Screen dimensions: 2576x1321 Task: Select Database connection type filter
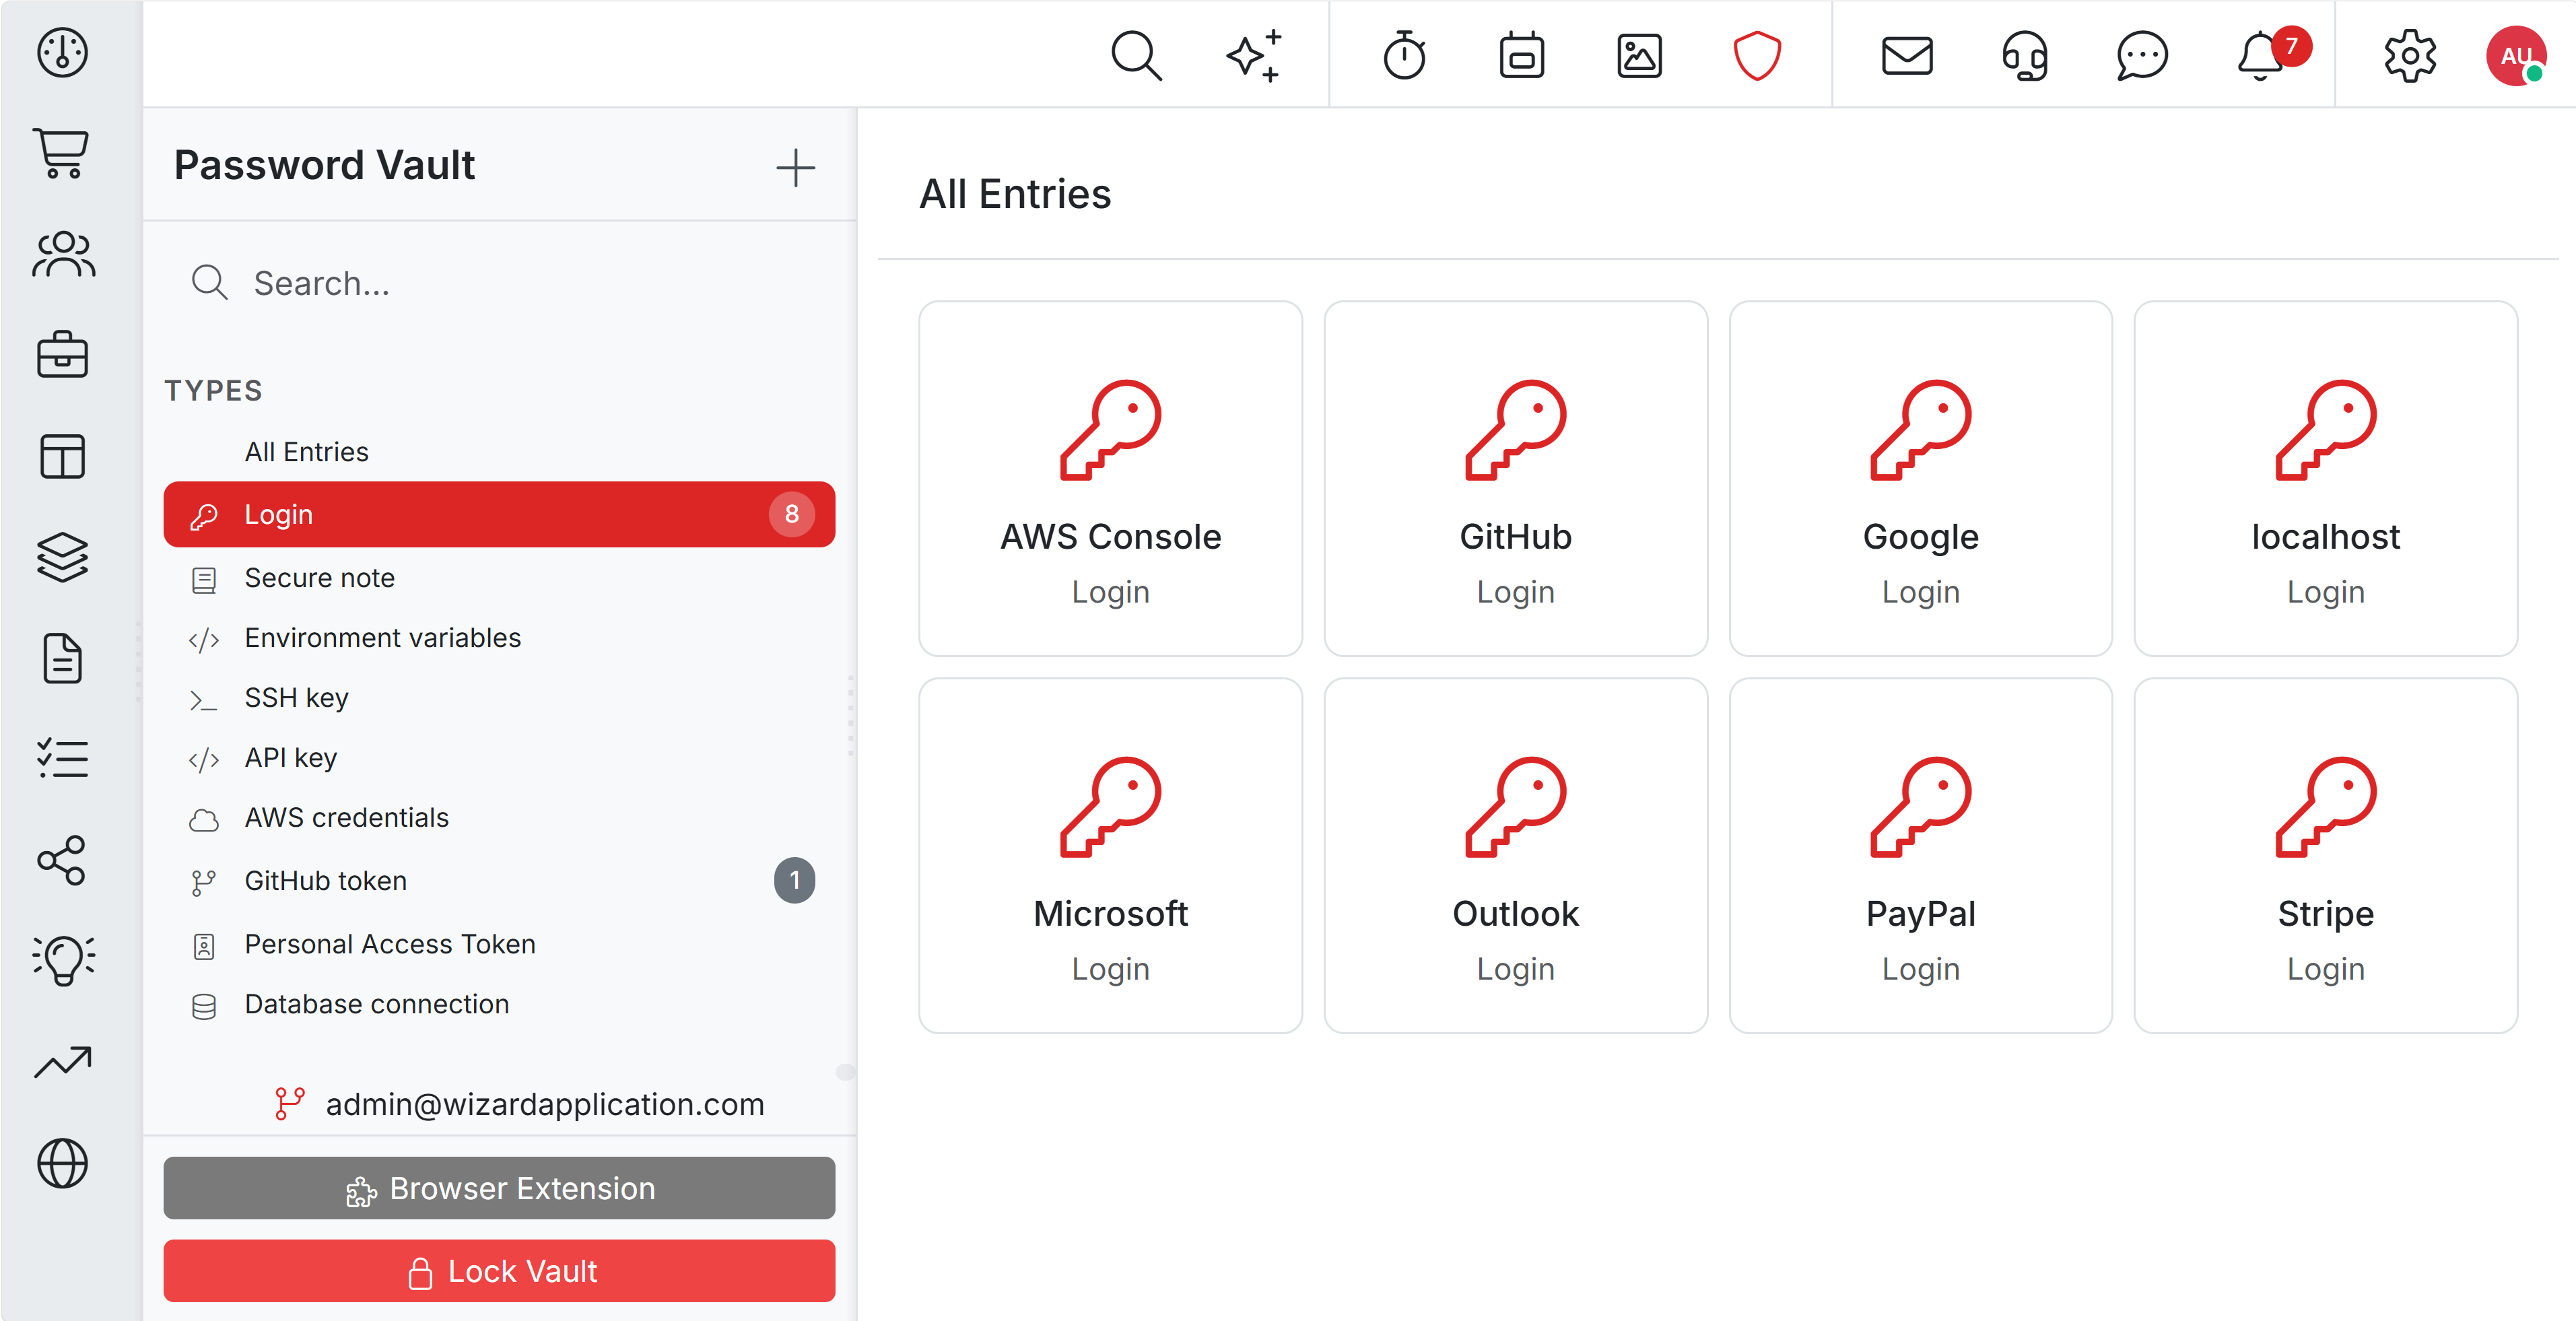(500, 1004)
